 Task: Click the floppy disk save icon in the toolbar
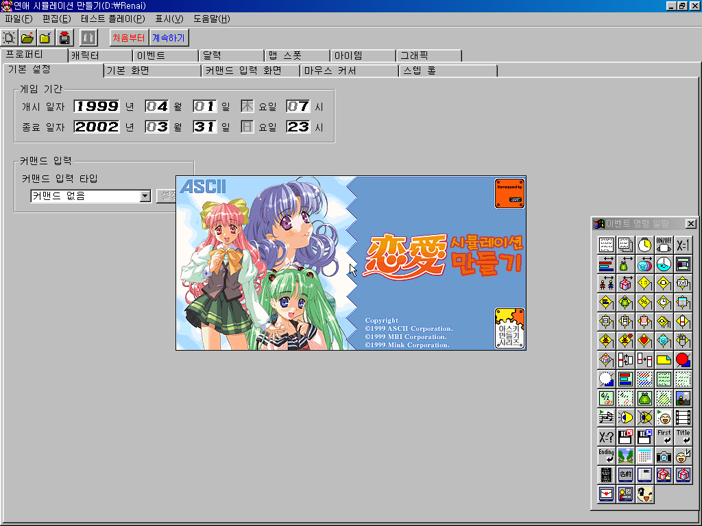[x=64, y=38]
